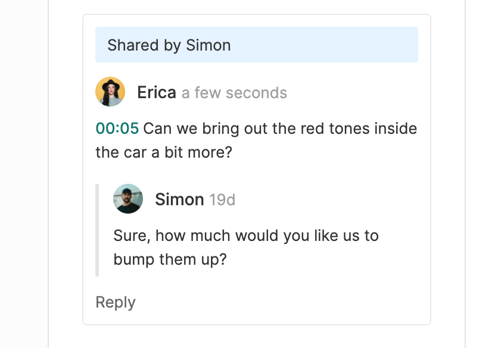
Task: Click 'the car a bit more?' line
Action: point(163,152)
